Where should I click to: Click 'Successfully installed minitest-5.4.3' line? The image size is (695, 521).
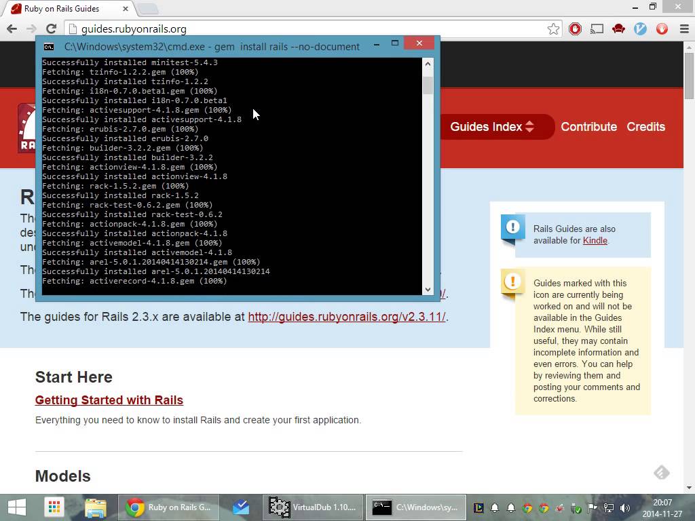click(130, 62)
